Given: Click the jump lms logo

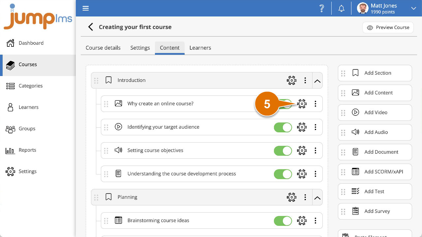Looking at the screenshot, I should pos(38,16).
